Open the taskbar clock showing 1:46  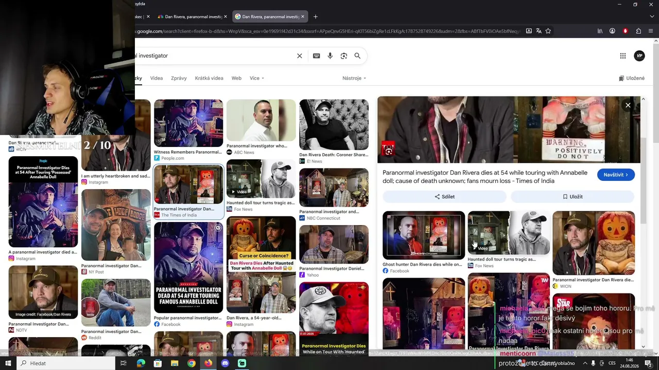point(630,363)
